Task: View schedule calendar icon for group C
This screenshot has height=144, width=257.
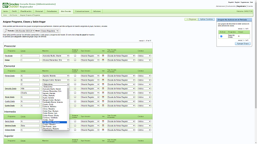Action: (103, 84)
